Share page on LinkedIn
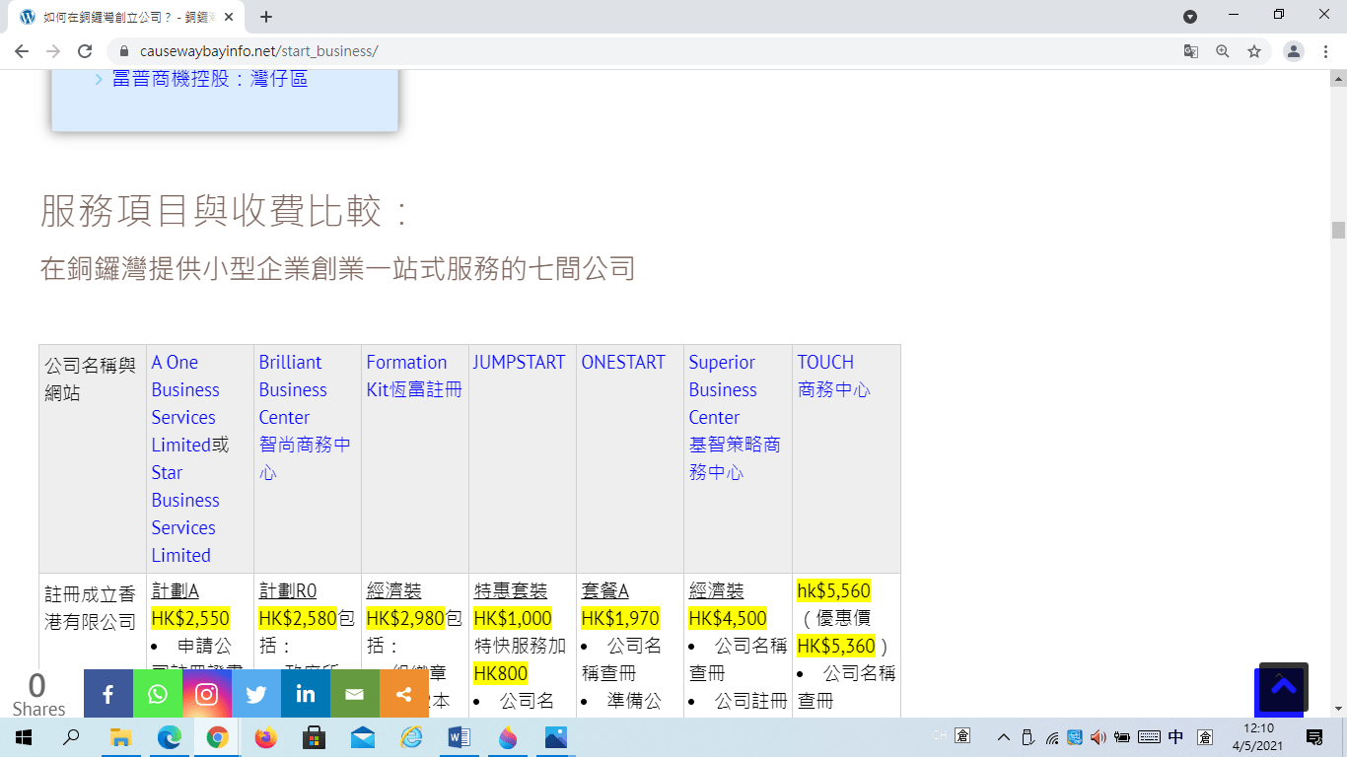The image size is (1347, 757). click(x=306, y=694)
